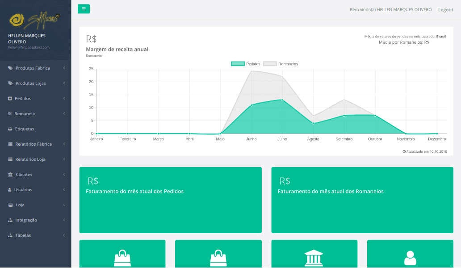The width and height of the screenshot is (461, 268).
Task: Click the printer icon beside Etiquetas
Action: [x=10, y=129]
